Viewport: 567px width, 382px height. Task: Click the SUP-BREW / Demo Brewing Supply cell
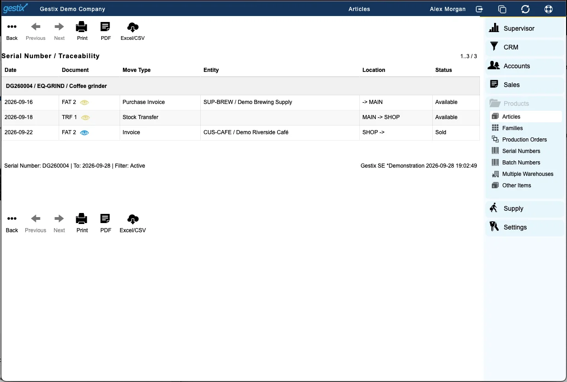pos(280,103)
